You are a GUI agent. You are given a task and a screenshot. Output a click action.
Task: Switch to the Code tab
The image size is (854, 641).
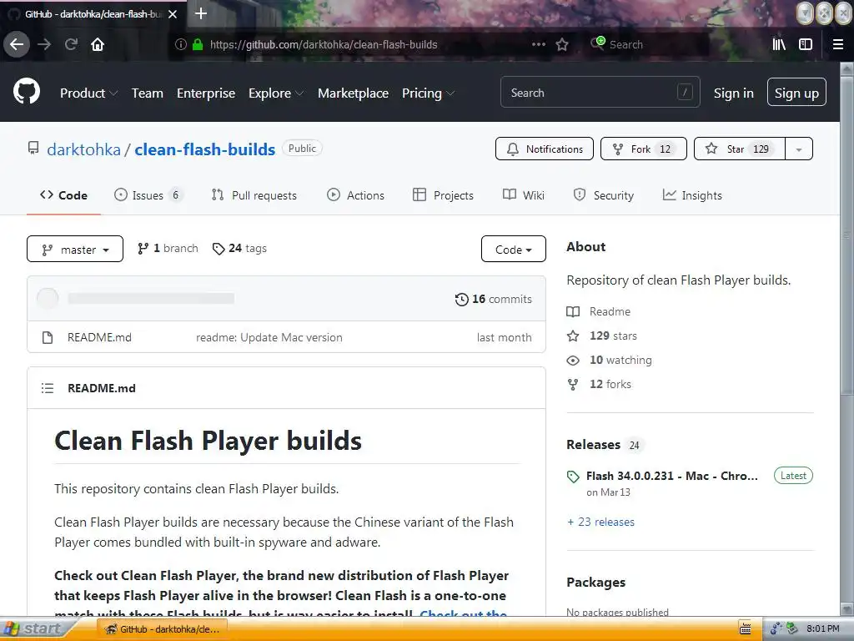point(63,195)
